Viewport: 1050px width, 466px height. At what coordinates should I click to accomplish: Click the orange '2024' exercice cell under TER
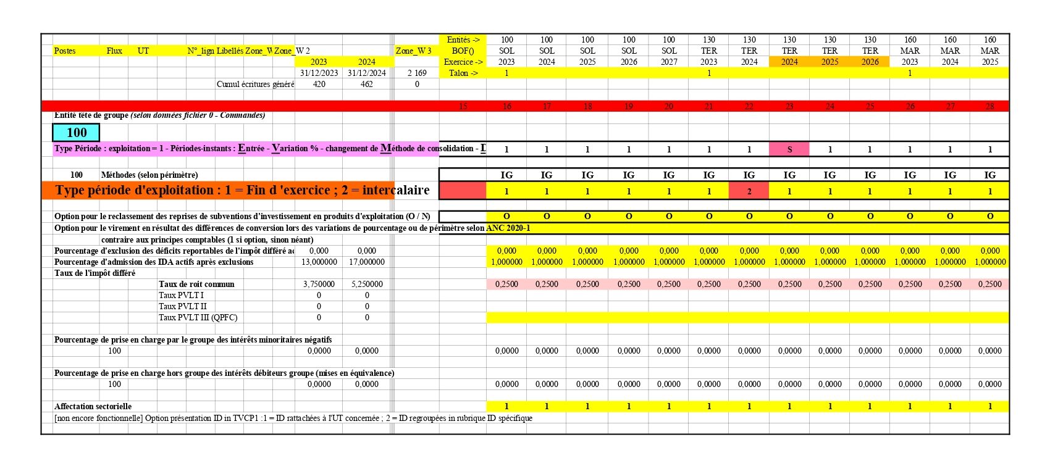click(789, 62)
